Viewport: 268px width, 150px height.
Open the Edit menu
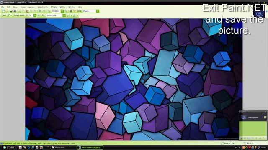point(9,7)
